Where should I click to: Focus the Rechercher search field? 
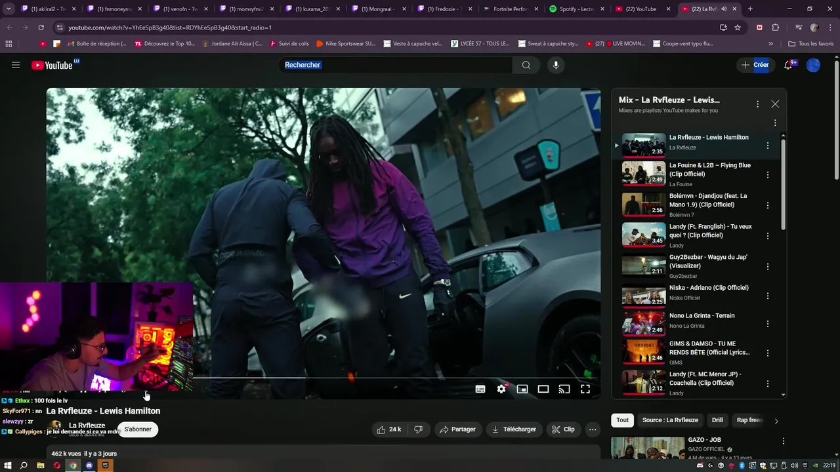[396, 65]
